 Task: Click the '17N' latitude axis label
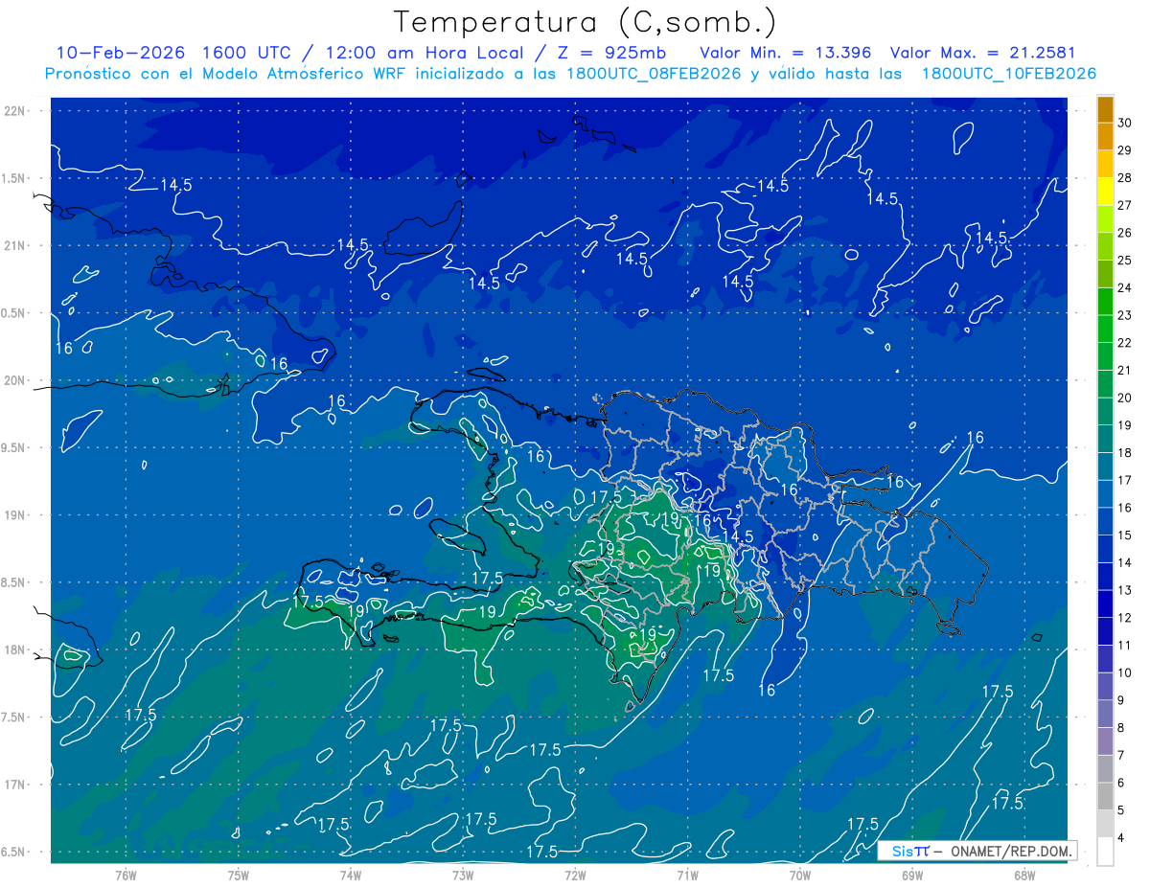coord(13,785)
